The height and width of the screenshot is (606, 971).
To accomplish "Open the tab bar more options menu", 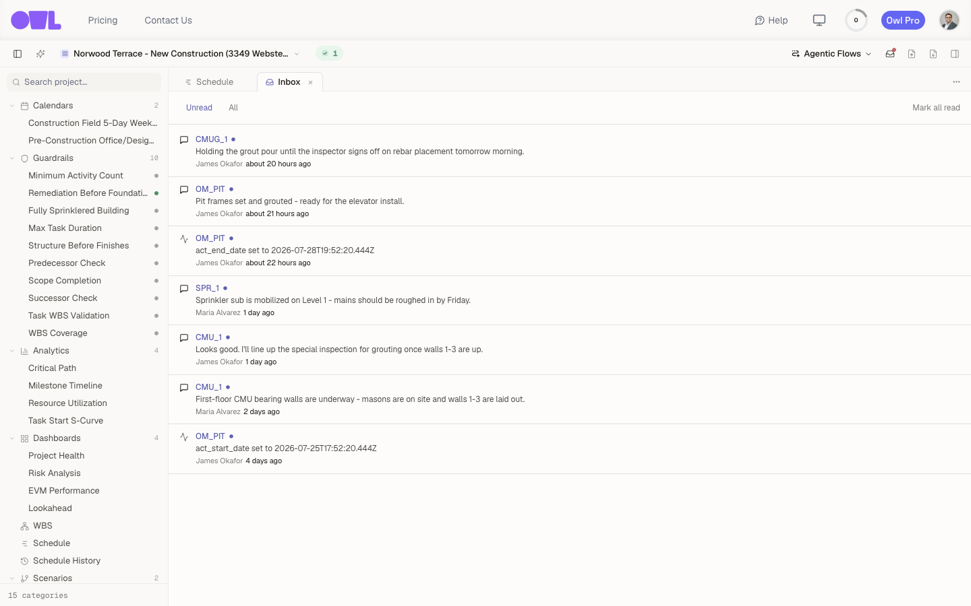I will click(956, 82).
